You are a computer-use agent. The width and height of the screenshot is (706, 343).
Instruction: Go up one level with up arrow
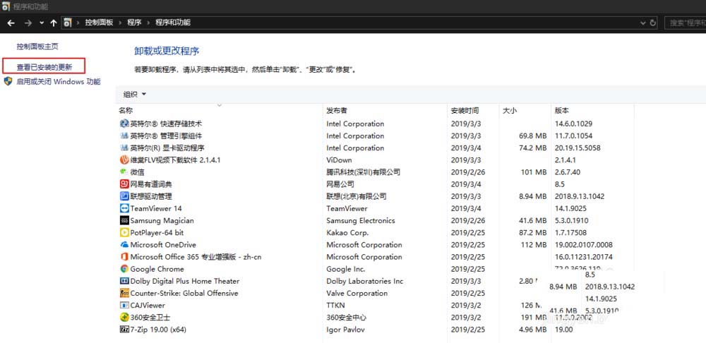[x=54, y=23]
